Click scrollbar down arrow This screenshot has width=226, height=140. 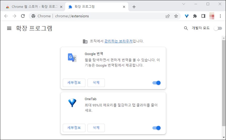click(x=224, y=137)
